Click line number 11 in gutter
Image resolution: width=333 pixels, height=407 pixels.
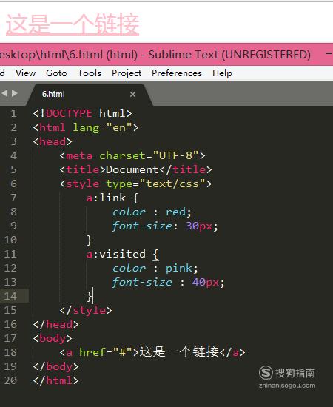tap(10, 254)
